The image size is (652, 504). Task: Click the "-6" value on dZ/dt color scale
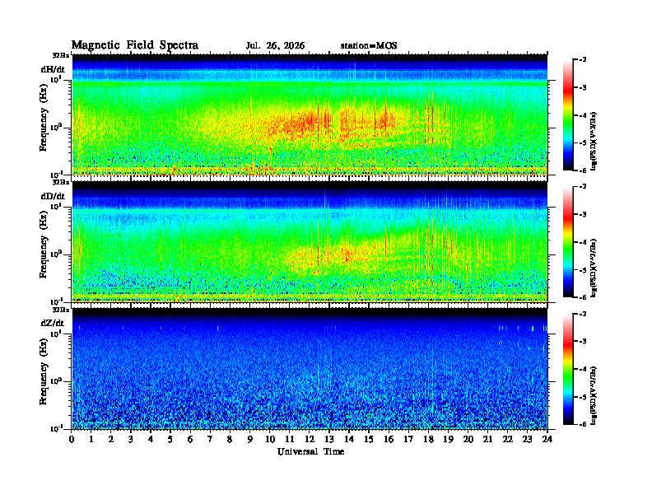(x=583, y=424)
